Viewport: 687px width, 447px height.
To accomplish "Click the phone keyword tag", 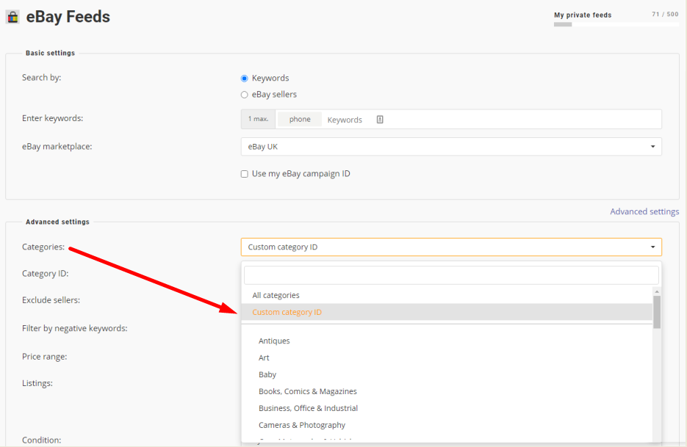I will pyautogui.click(x=300, y=119).
